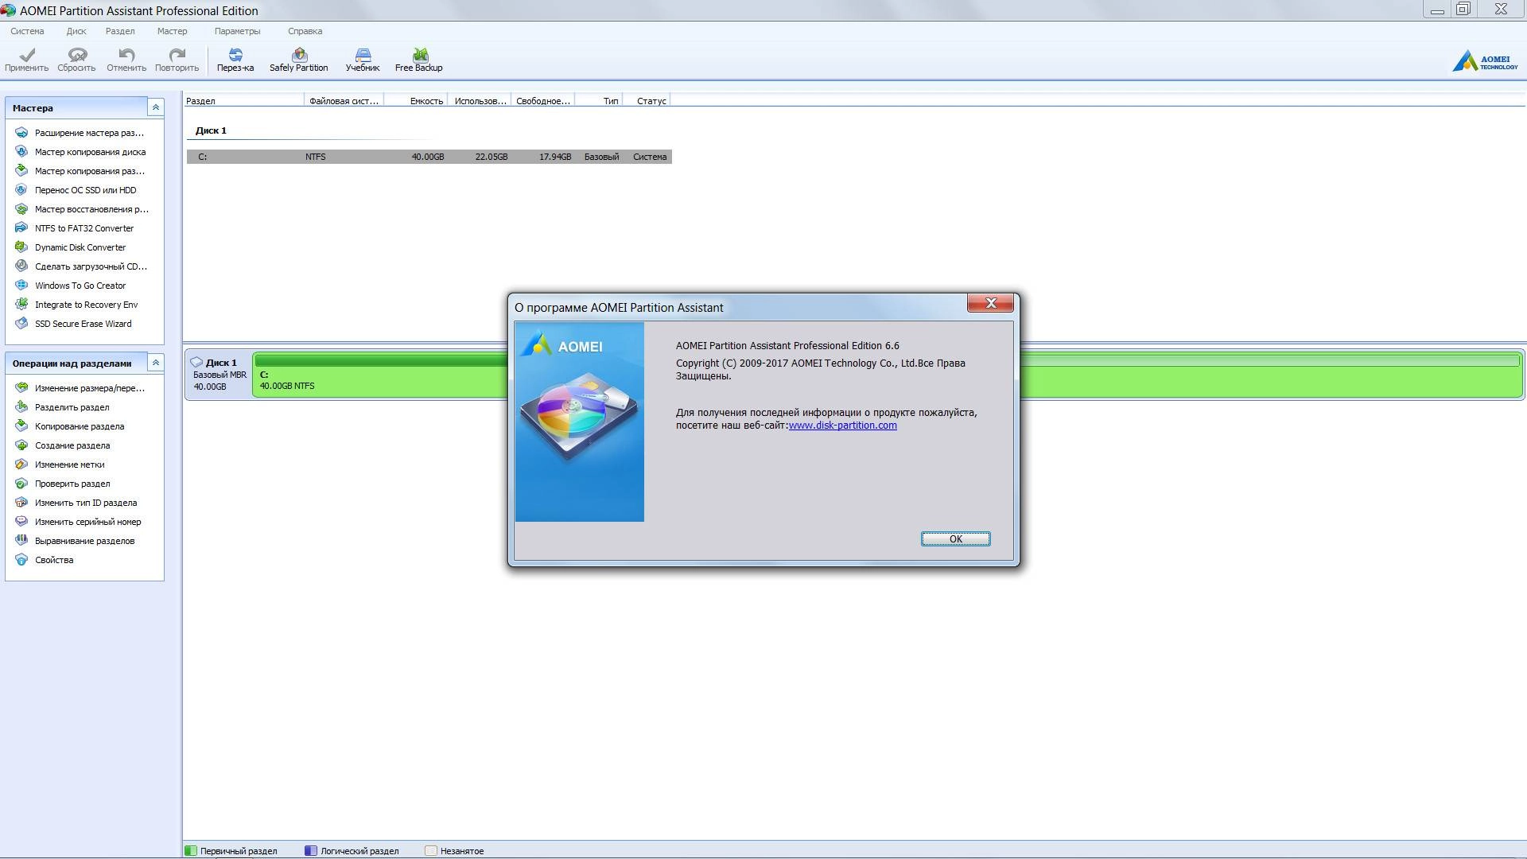The image size is (1527, 859).
Task: Click Логический раздел blue legend swatch
Action: coord(311,850)
